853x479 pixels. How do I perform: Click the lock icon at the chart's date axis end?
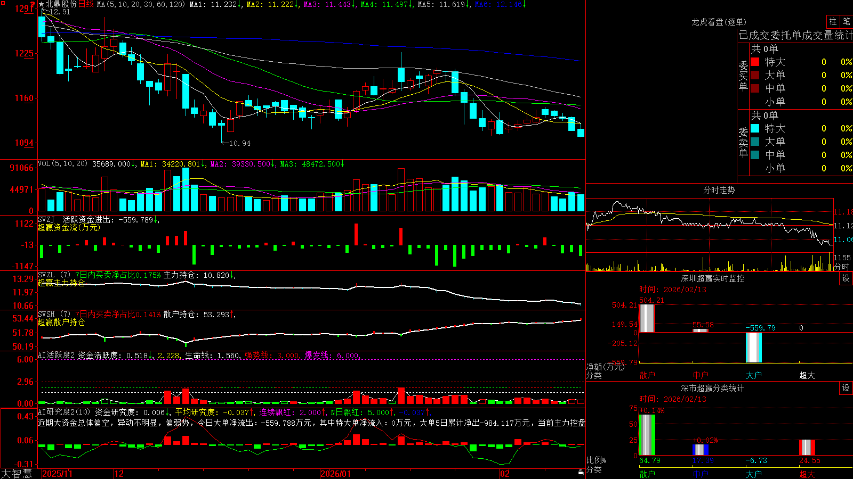[x=581, y=473]
